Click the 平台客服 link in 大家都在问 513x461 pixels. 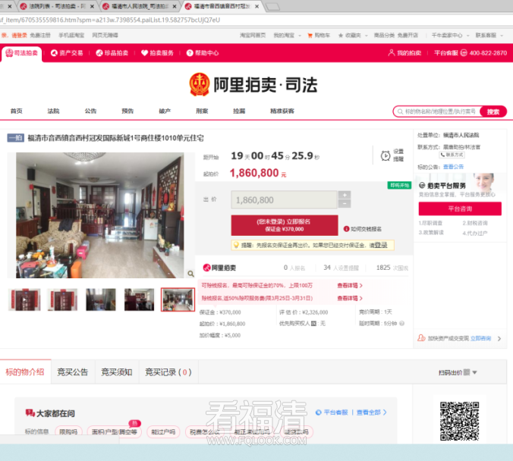[x=332, y=412]
